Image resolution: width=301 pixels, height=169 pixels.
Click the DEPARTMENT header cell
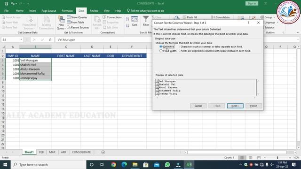(x=132, y=56)
